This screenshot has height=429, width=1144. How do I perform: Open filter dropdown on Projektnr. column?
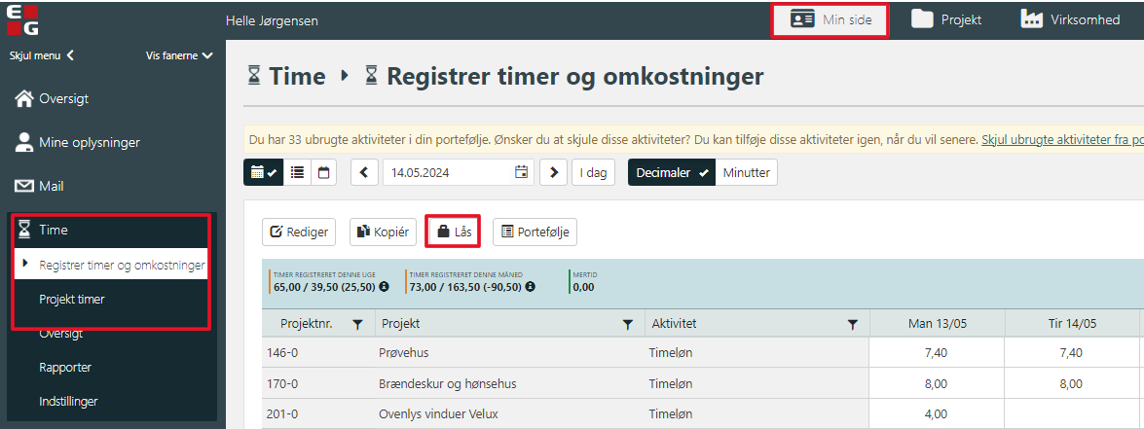pyautogui.click(x=357, y=324)
